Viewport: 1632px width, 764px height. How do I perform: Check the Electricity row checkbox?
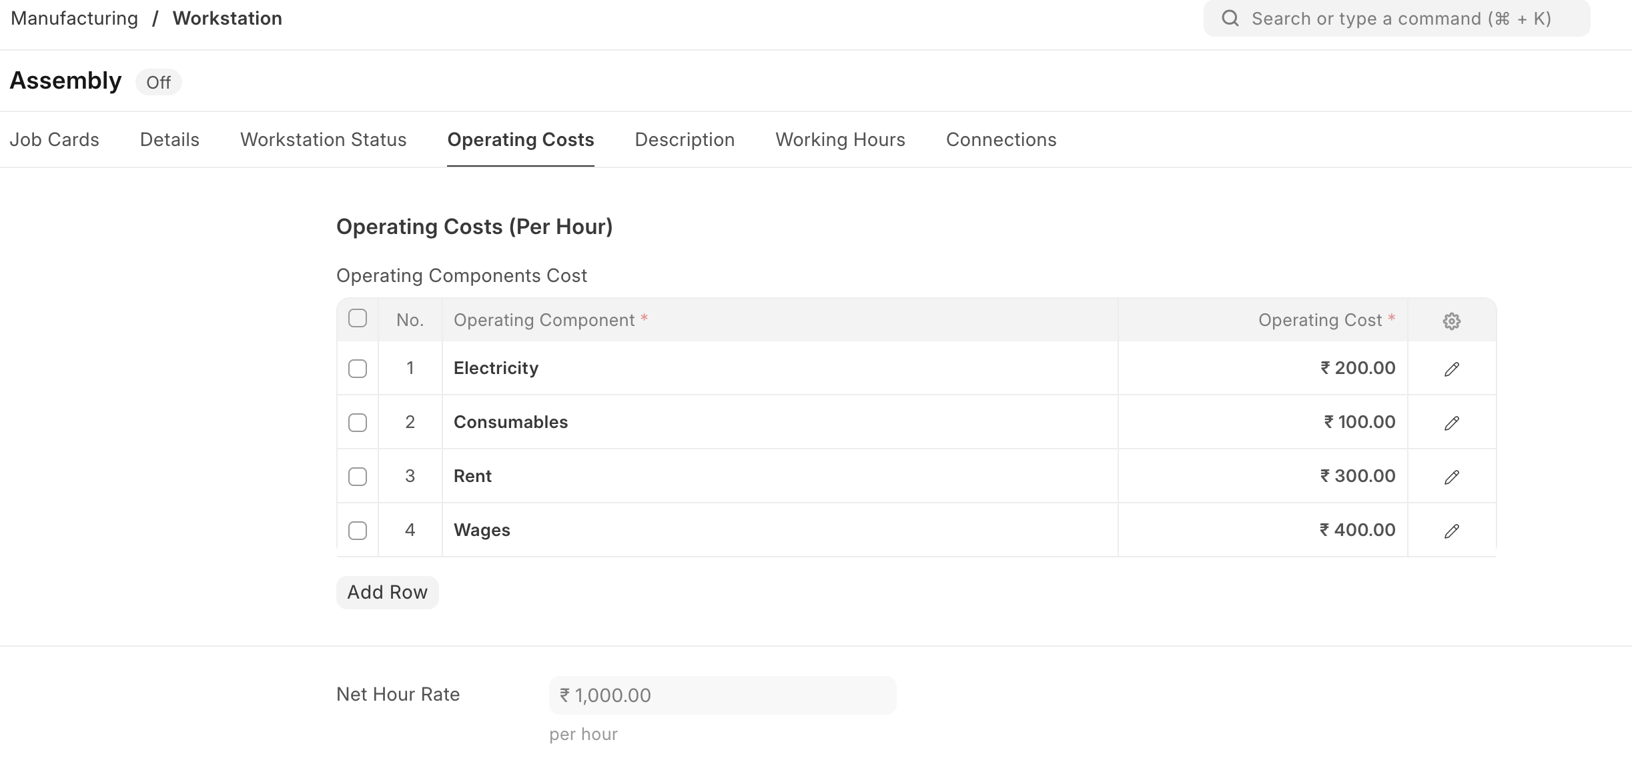click(x=358, y=369)
